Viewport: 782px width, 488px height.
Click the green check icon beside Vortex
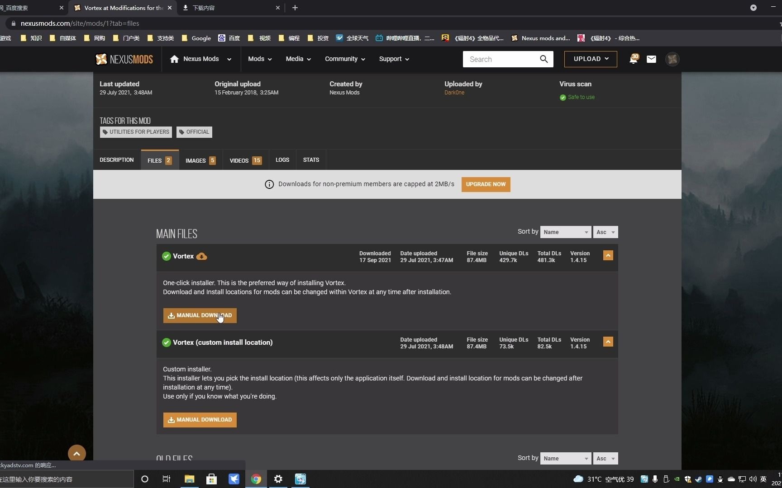[x=166, y=256]
